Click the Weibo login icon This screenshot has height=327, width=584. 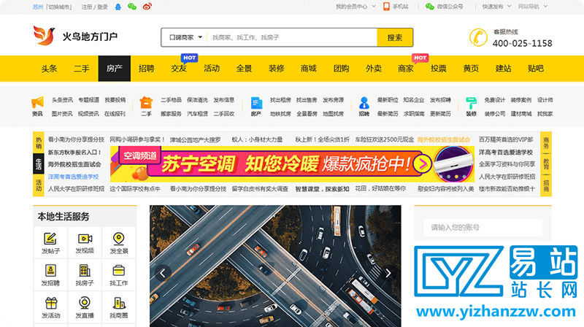pyautogui.click(x=147, y=7)
